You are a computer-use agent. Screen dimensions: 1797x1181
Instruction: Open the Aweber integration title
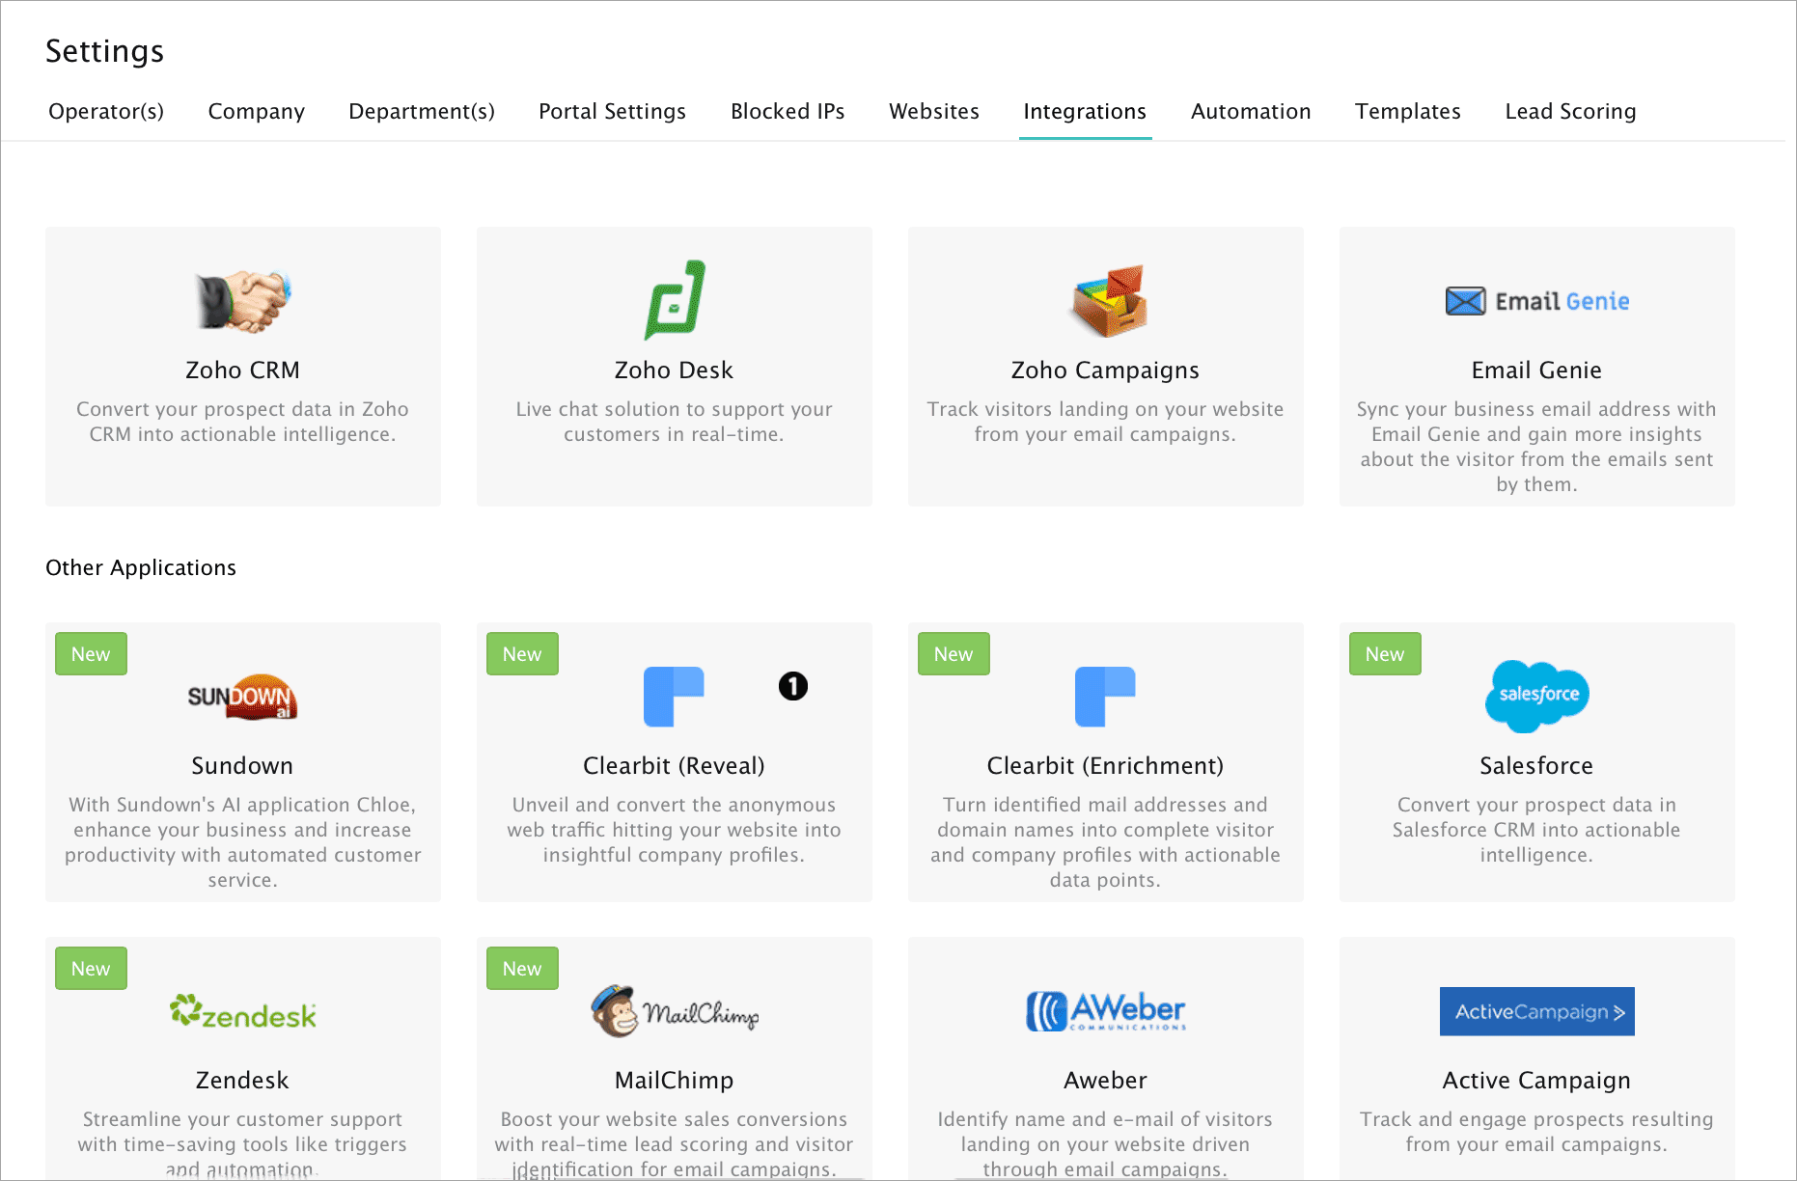coord(1106,1080)
